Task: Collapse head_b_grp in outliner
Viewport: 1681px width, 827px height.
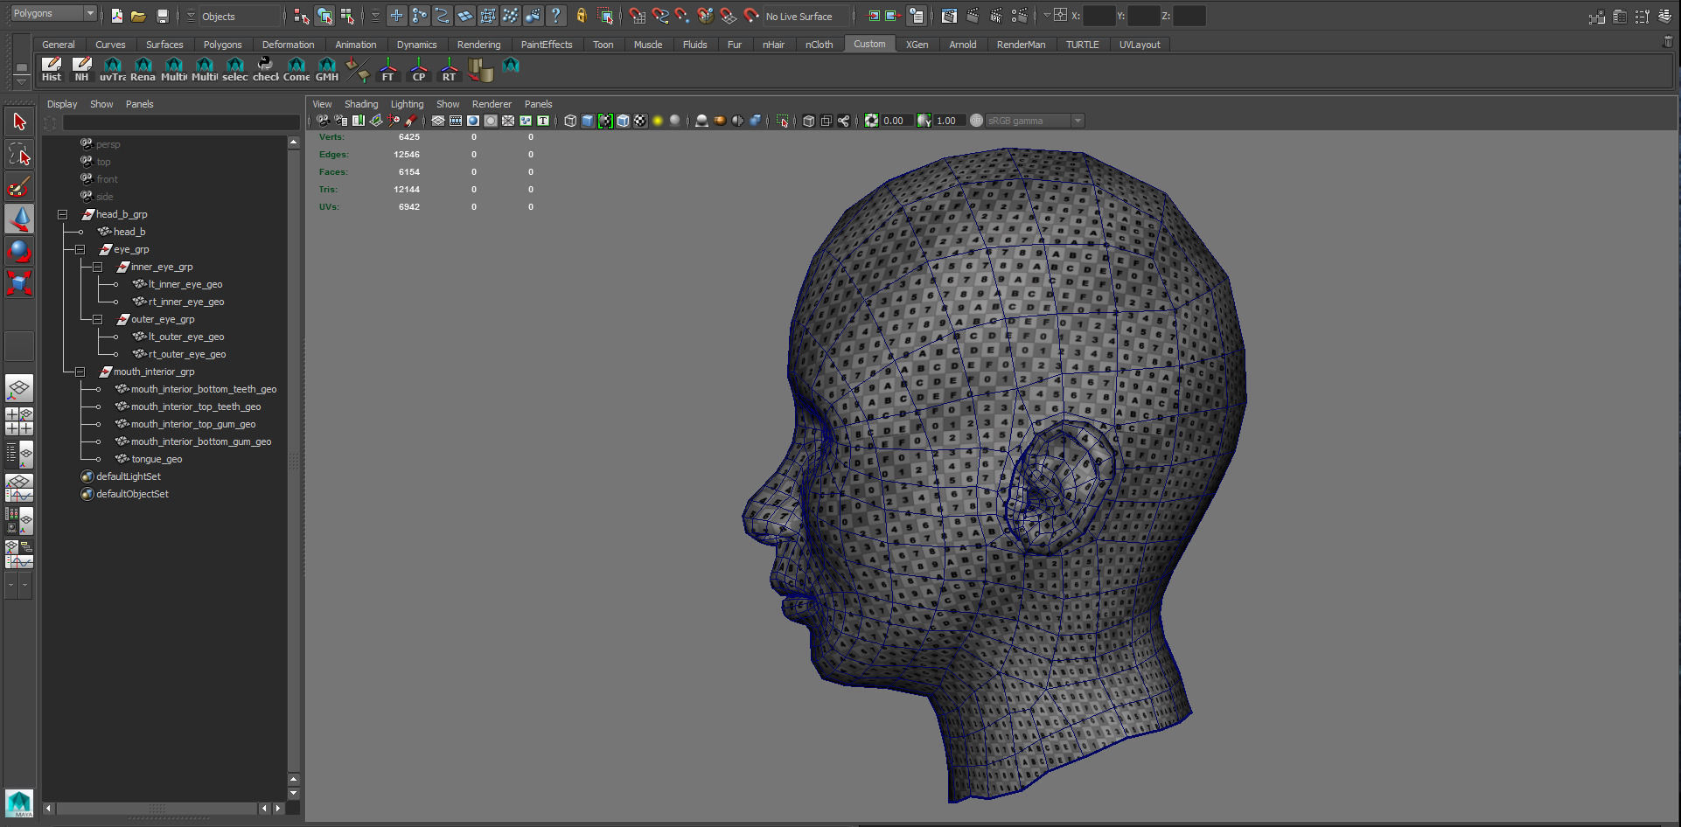Action: 62,214
